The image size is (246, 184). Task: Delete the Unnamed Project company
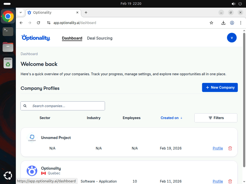[230, 148]
